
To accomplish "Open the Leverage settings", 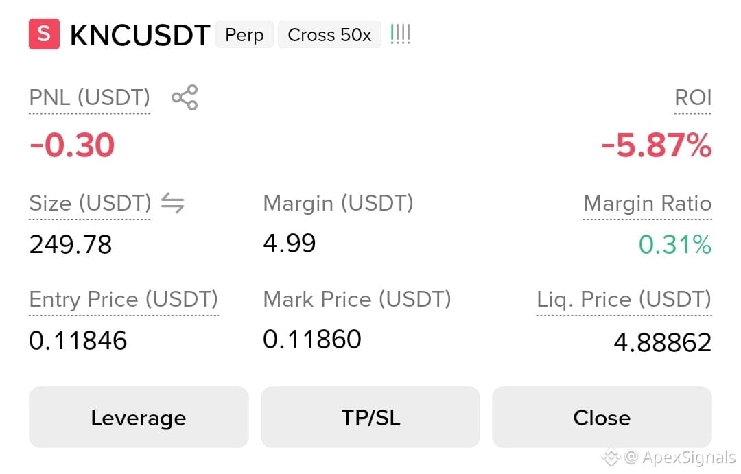I will (x=139, y=417).
